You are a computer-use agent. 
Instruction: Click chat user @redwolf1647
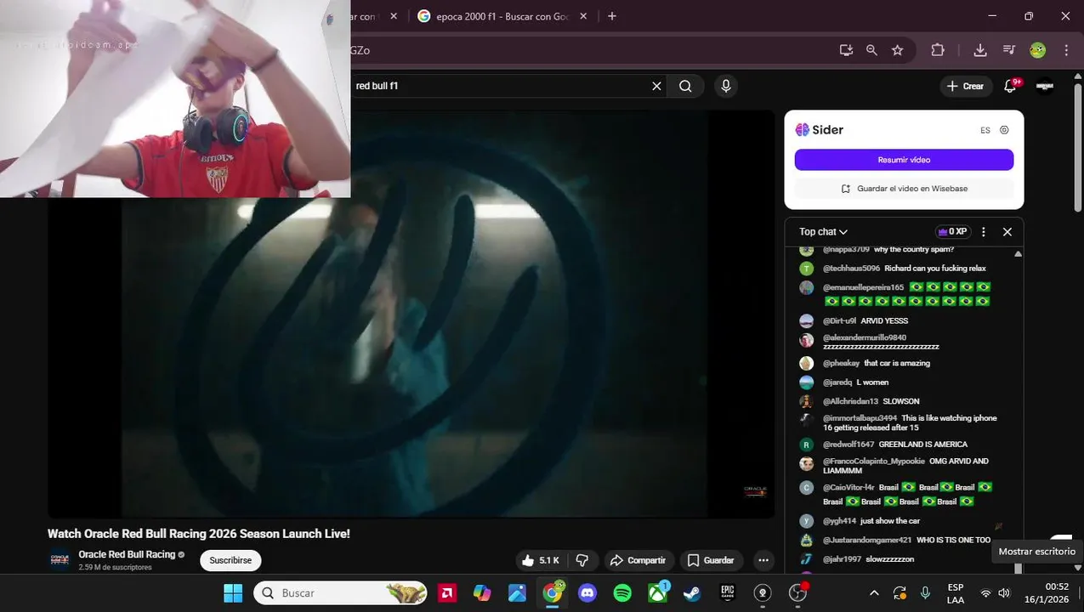(848, 445)
